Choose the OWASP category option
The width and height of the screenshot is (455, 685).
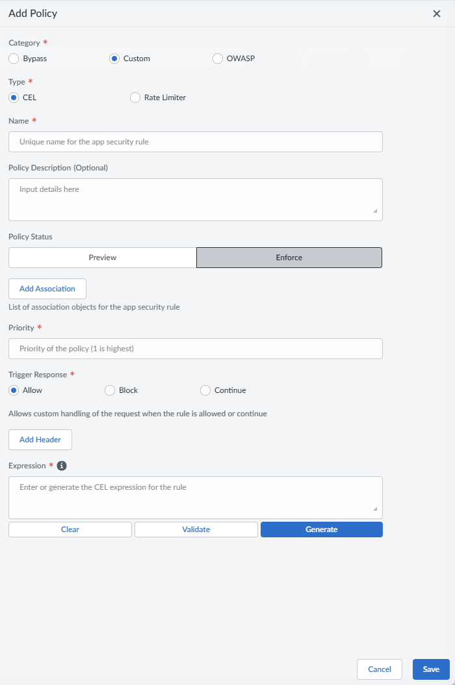pos(218,59)
